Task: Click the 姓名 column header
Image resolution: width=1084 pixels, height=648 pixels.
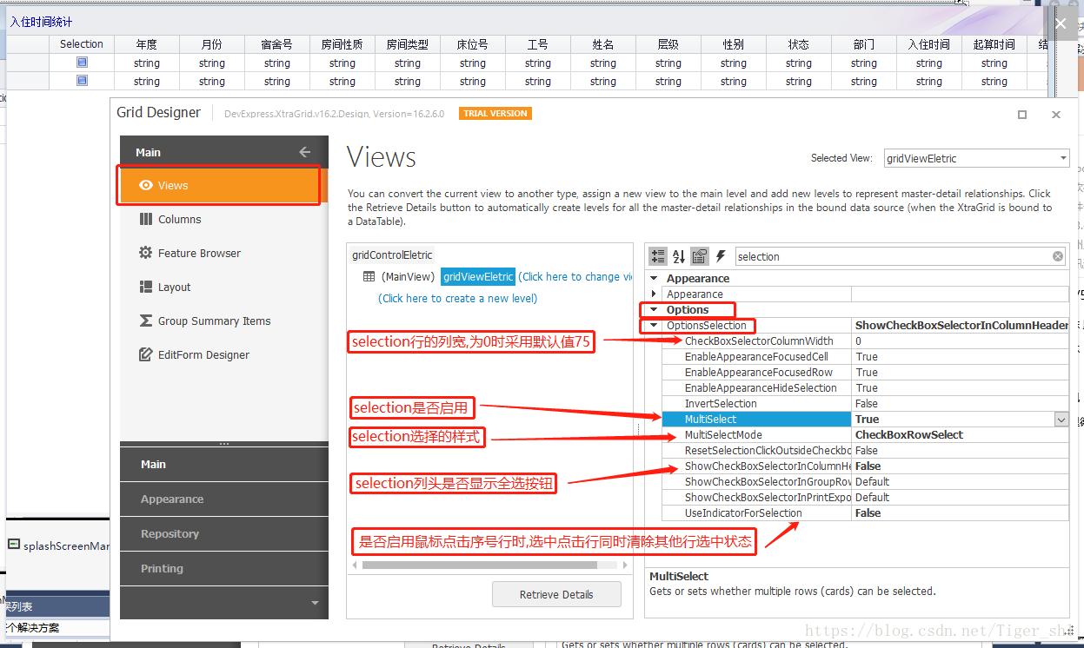Action: click(603, 44)
